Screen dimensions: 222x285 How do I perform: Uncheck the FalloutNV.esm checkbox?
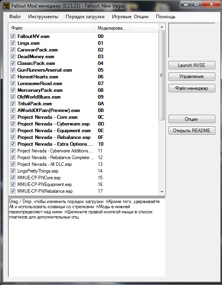pos(13,36)
